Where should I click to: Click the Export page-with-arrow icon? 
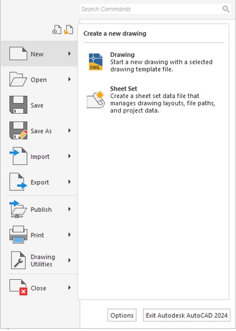pyautogui.click(x=19, y=182)
